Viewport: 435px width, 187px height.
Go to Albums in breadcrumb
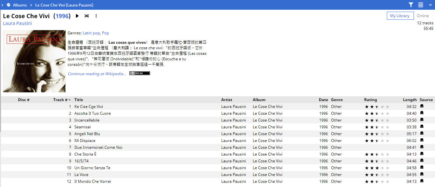[20, 5]
